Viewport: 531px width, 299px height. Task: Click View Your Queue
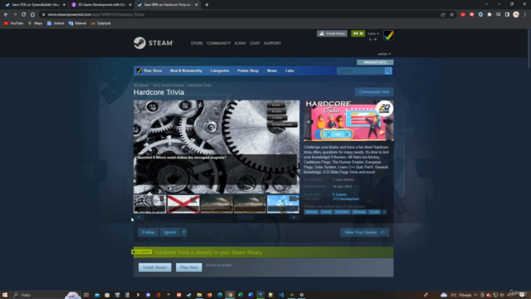pyautogui.click(x=364, y=233)
